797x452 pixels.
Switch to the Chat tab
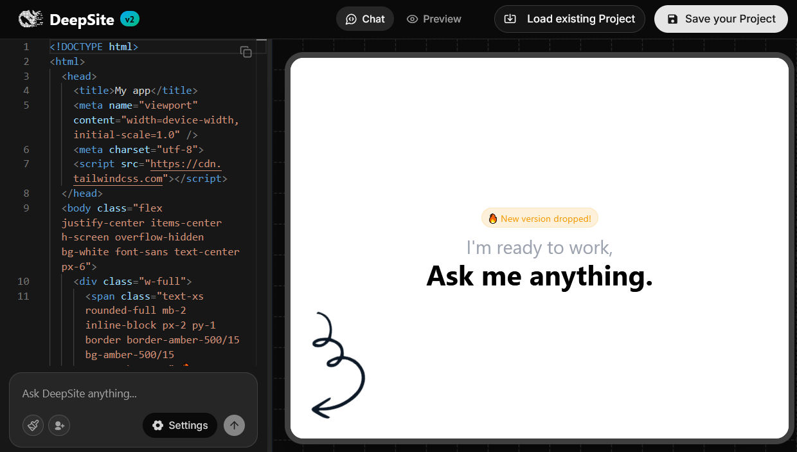coord(365,19)
